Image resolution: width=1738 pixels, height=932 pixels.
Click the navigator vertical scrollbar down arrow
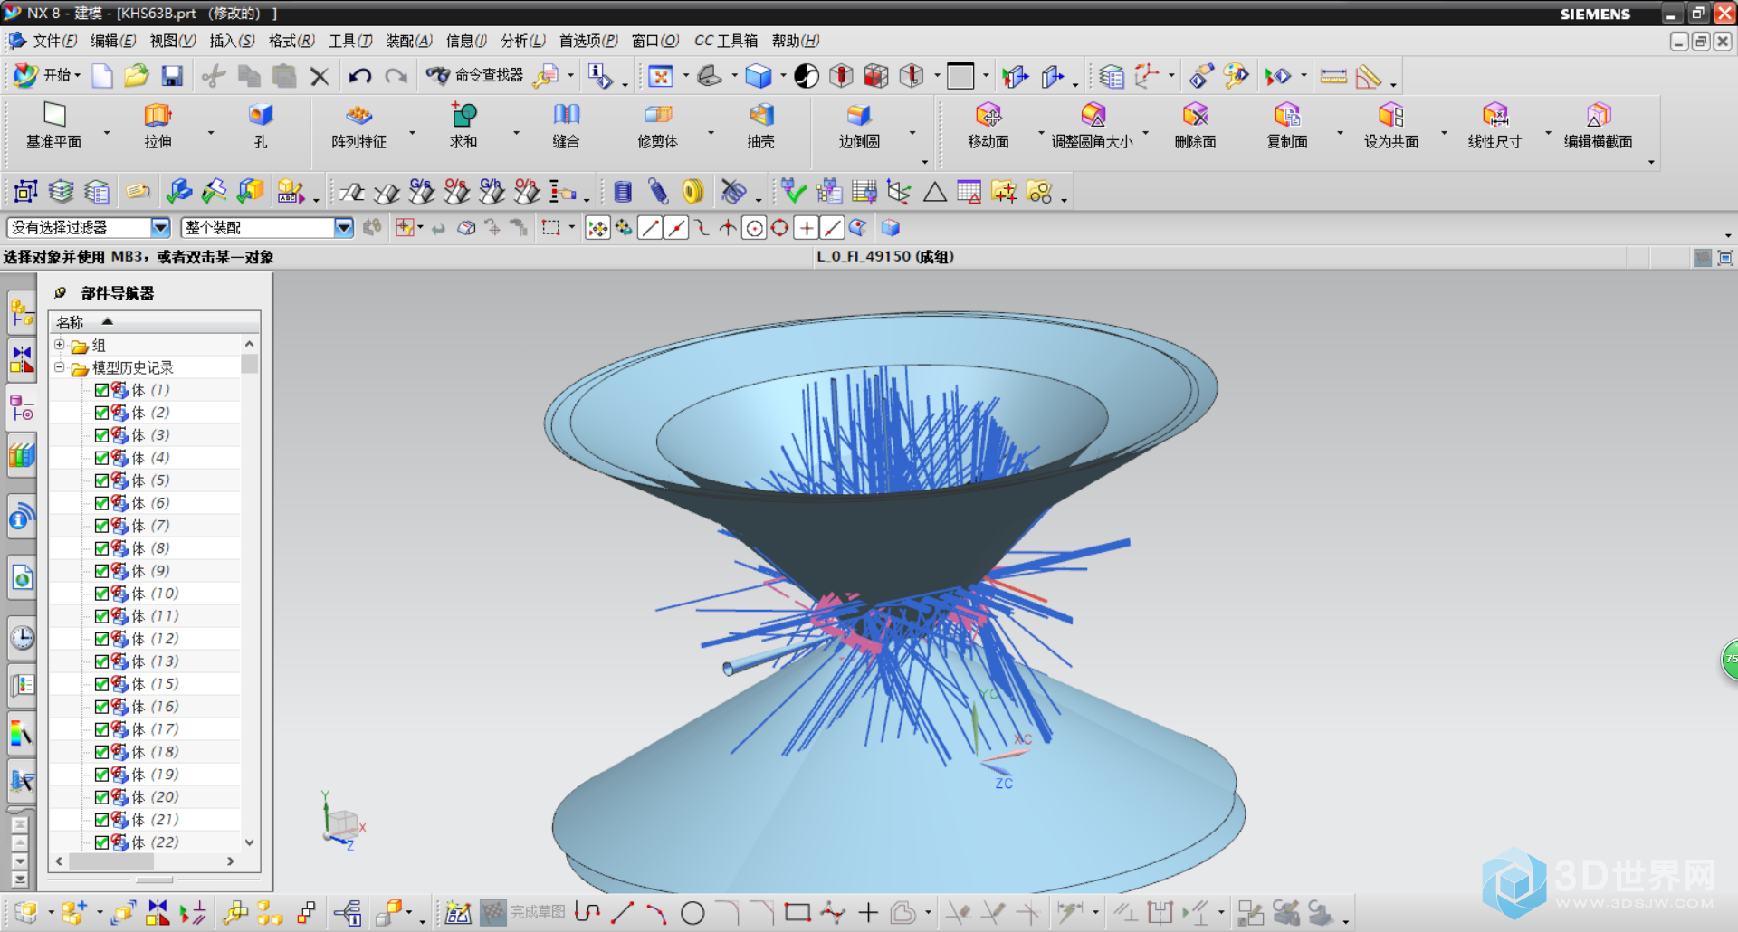tap(250, 842)
